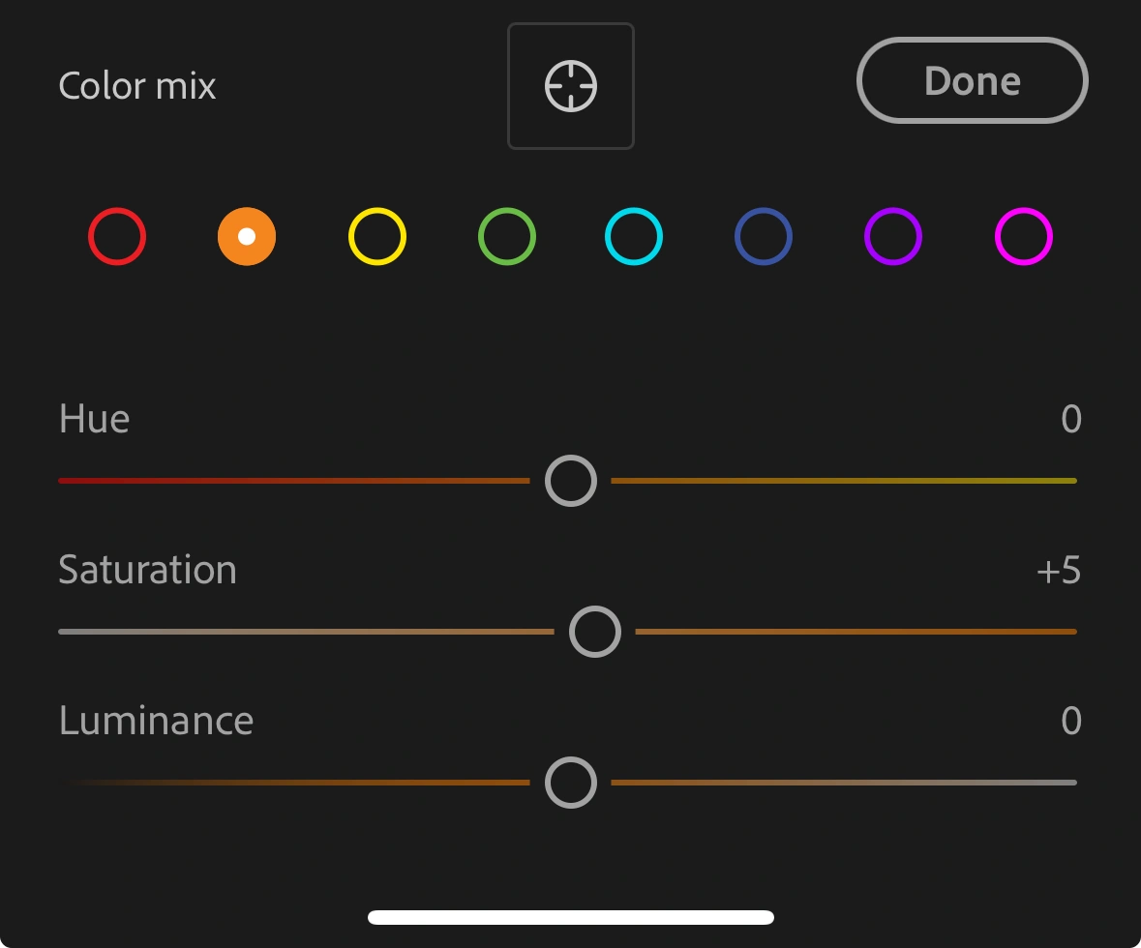
Task: Tap the Hue value 0
Action: 1070,420
